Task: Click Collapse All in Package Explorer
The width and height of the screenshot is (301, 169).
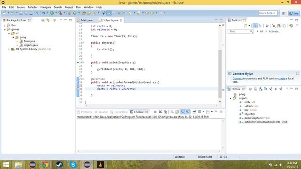Action: [43, 20]
